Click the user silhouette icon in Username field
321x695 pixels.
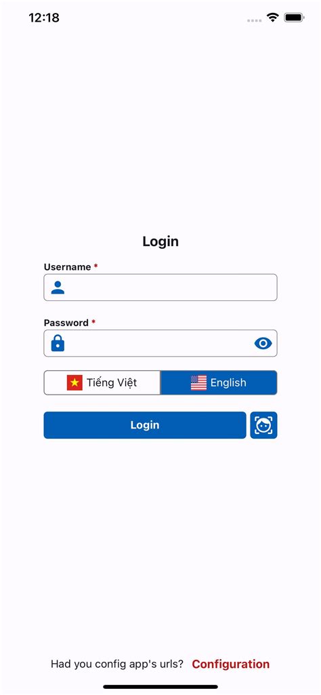[58, 287]
